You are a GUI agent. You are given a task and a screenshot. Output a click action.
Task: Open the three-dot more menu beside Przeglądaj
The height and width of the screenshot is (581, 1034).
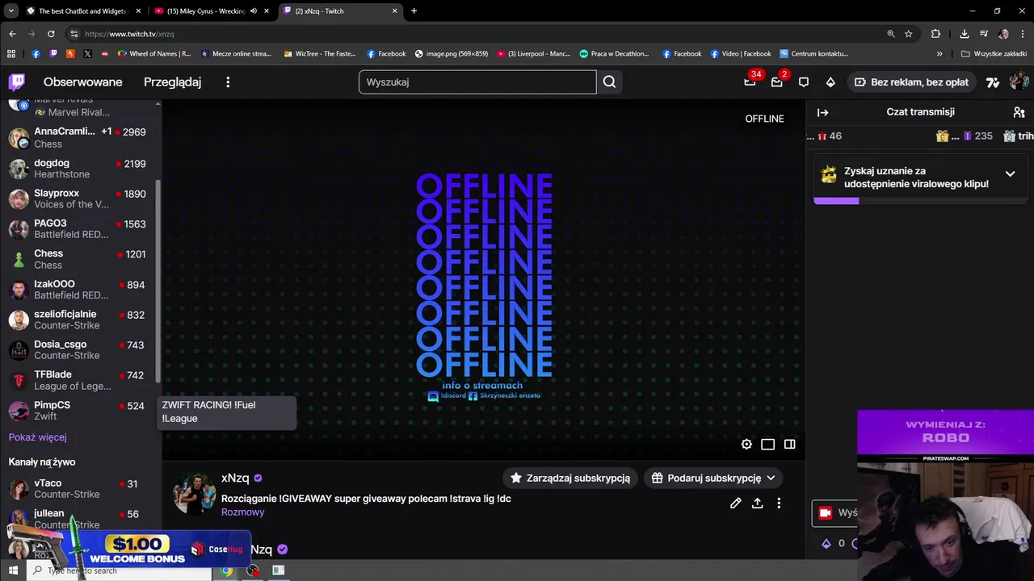[x=228, y=82]
